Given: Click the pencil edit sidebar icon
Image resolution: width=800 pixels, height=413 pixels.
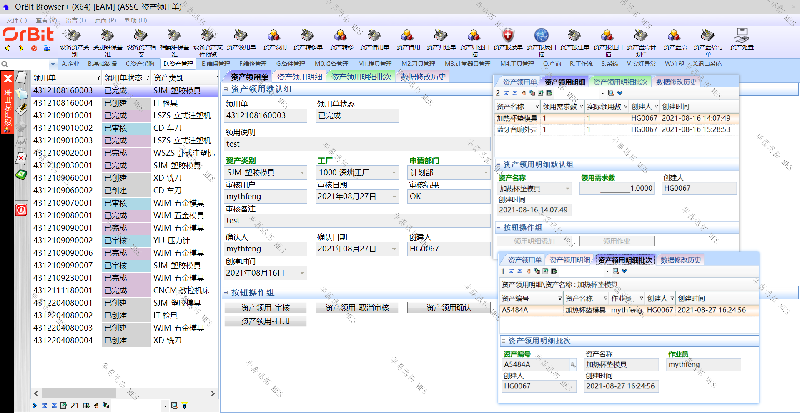Looking at the screenshot, I should tap(21, 109).
